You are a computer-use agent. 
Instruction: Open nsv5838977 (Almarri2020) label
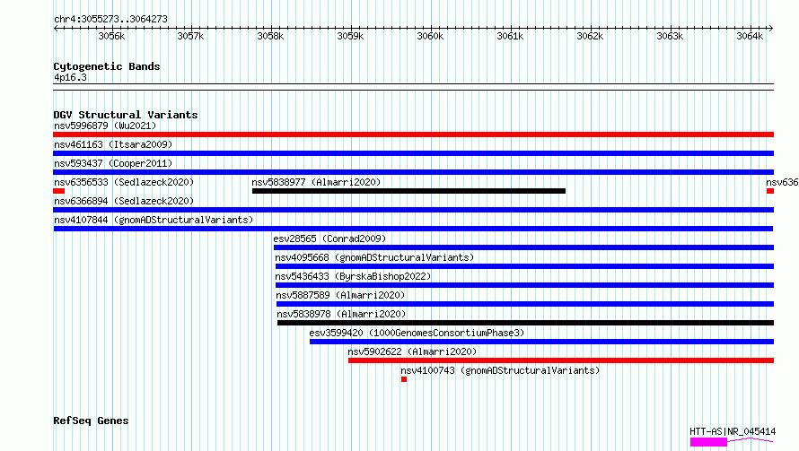[316, 182]
